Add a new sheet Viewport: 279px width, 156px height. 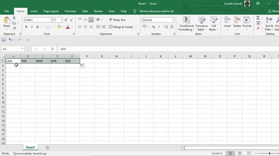[x=48, y=147]
